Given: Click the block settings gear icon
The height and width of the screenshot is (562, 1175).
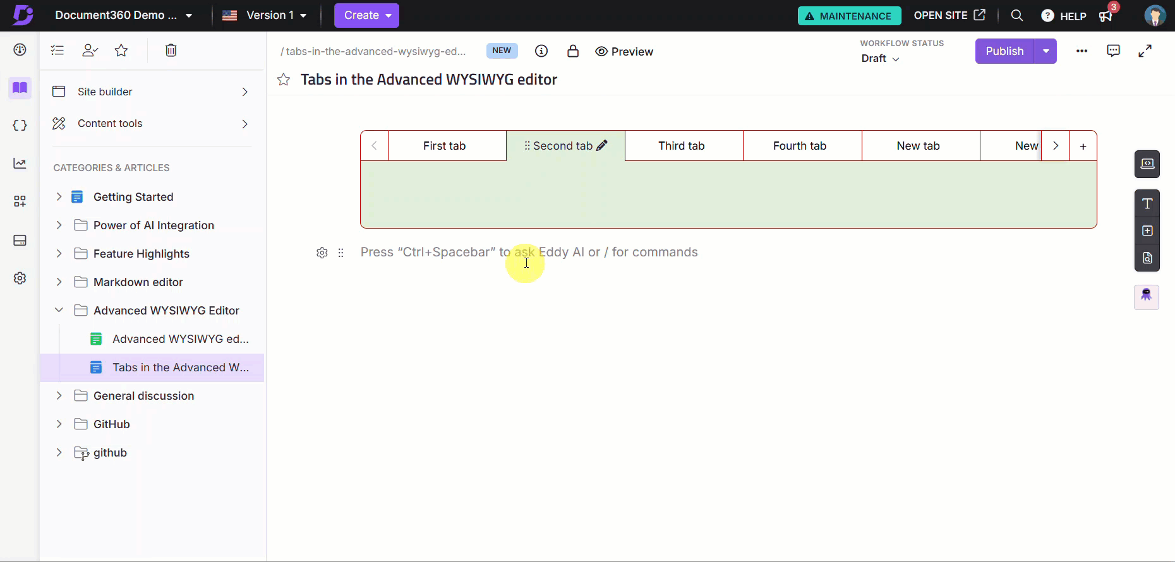Looking at the screenshot, I should click(322, 253).
